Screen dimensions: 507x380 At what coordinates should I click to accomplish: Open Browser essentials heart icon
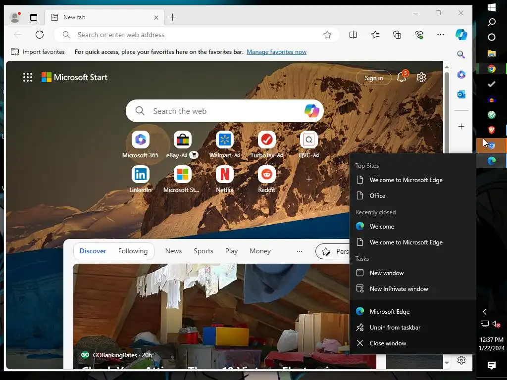pyautogui.click(x=419, y=35)
